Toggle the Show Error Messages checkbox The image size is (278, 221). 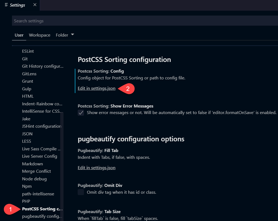coord(81,112)
